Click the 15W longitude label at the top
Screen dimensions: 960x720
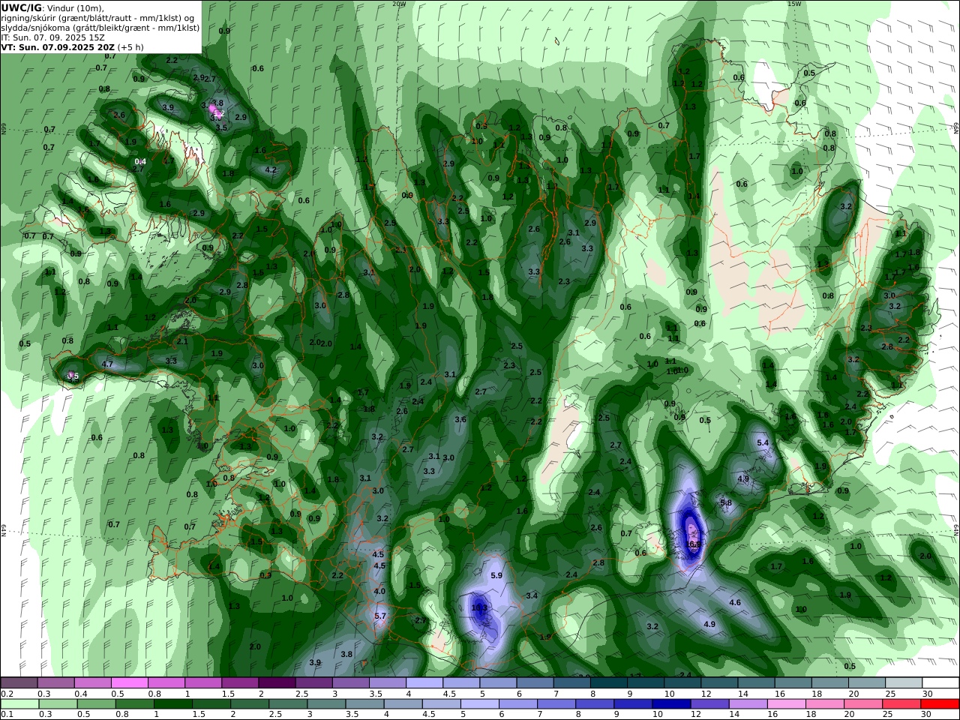(x=794, y=4)
